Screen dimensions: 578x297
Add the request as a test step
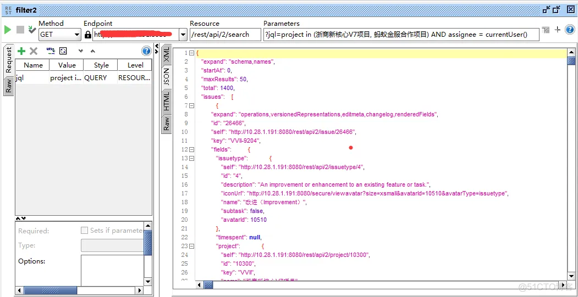point(32,30)
